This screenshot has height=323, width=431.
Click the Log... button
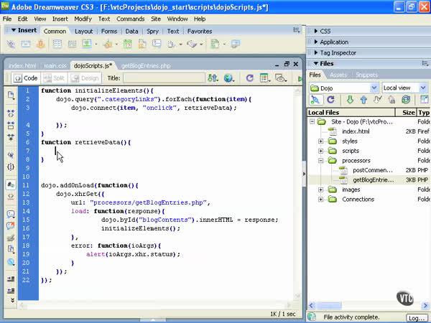pos(416,317)
